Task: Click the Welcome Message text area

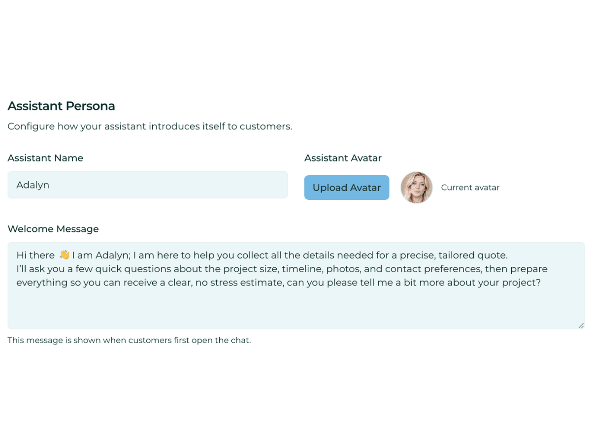Action: point(295,305)
